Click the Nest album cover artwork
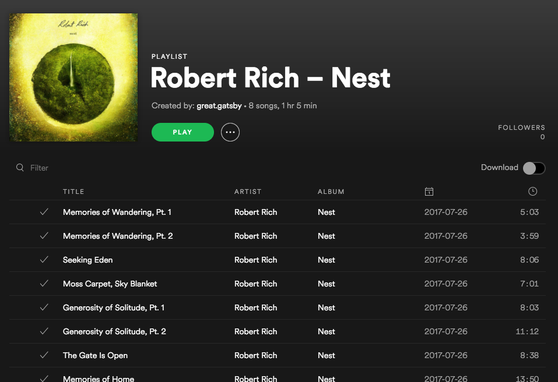The image size is (558, 382). [73, 77]
